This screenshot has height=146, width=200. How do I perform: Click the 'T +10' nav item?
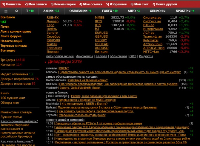(x=30, y=11)
